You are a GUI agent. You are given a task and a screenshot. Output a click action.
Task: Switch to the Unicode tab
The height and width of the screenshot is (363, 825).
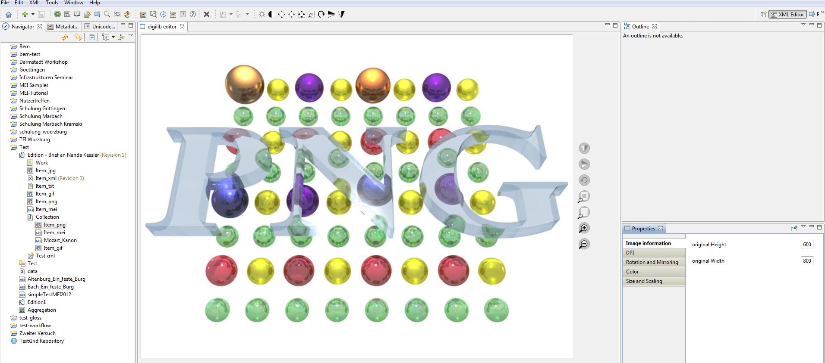click(100, 26)
